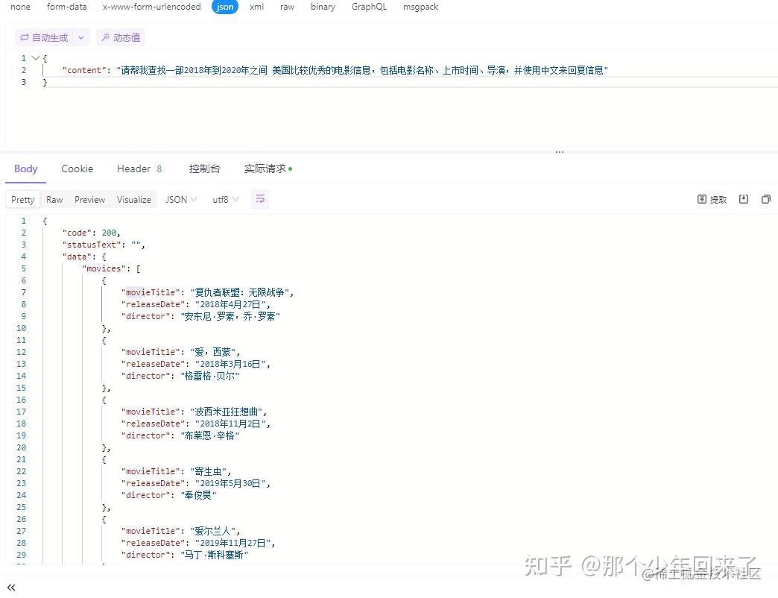Open the JSON format dropdown
The height and width of the screenshot is (598, 778).
(x=180, y=199)
